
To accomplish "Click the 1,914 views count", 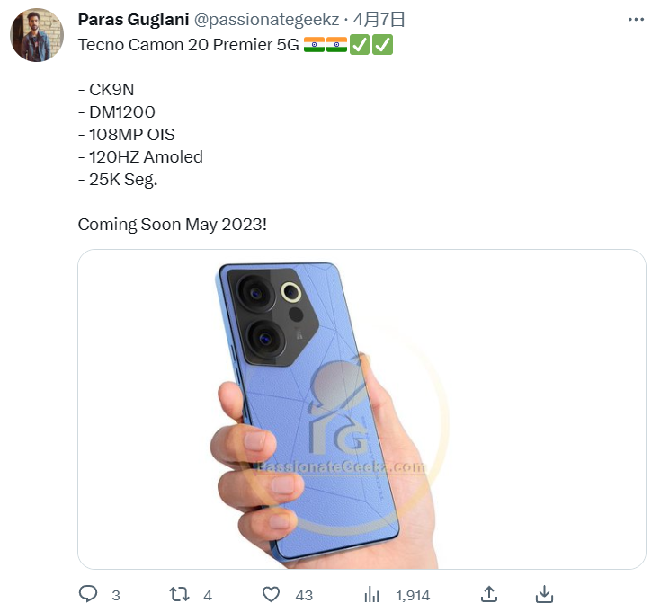I will coord(413,595).
